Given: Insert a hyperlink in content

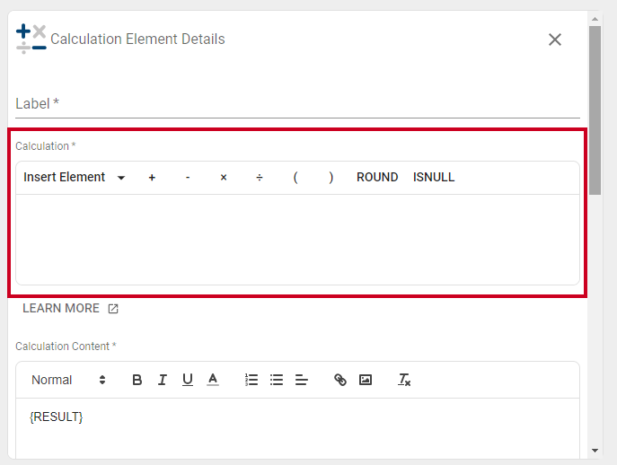Looking at the screenshot, I should (x=340, y=380).
